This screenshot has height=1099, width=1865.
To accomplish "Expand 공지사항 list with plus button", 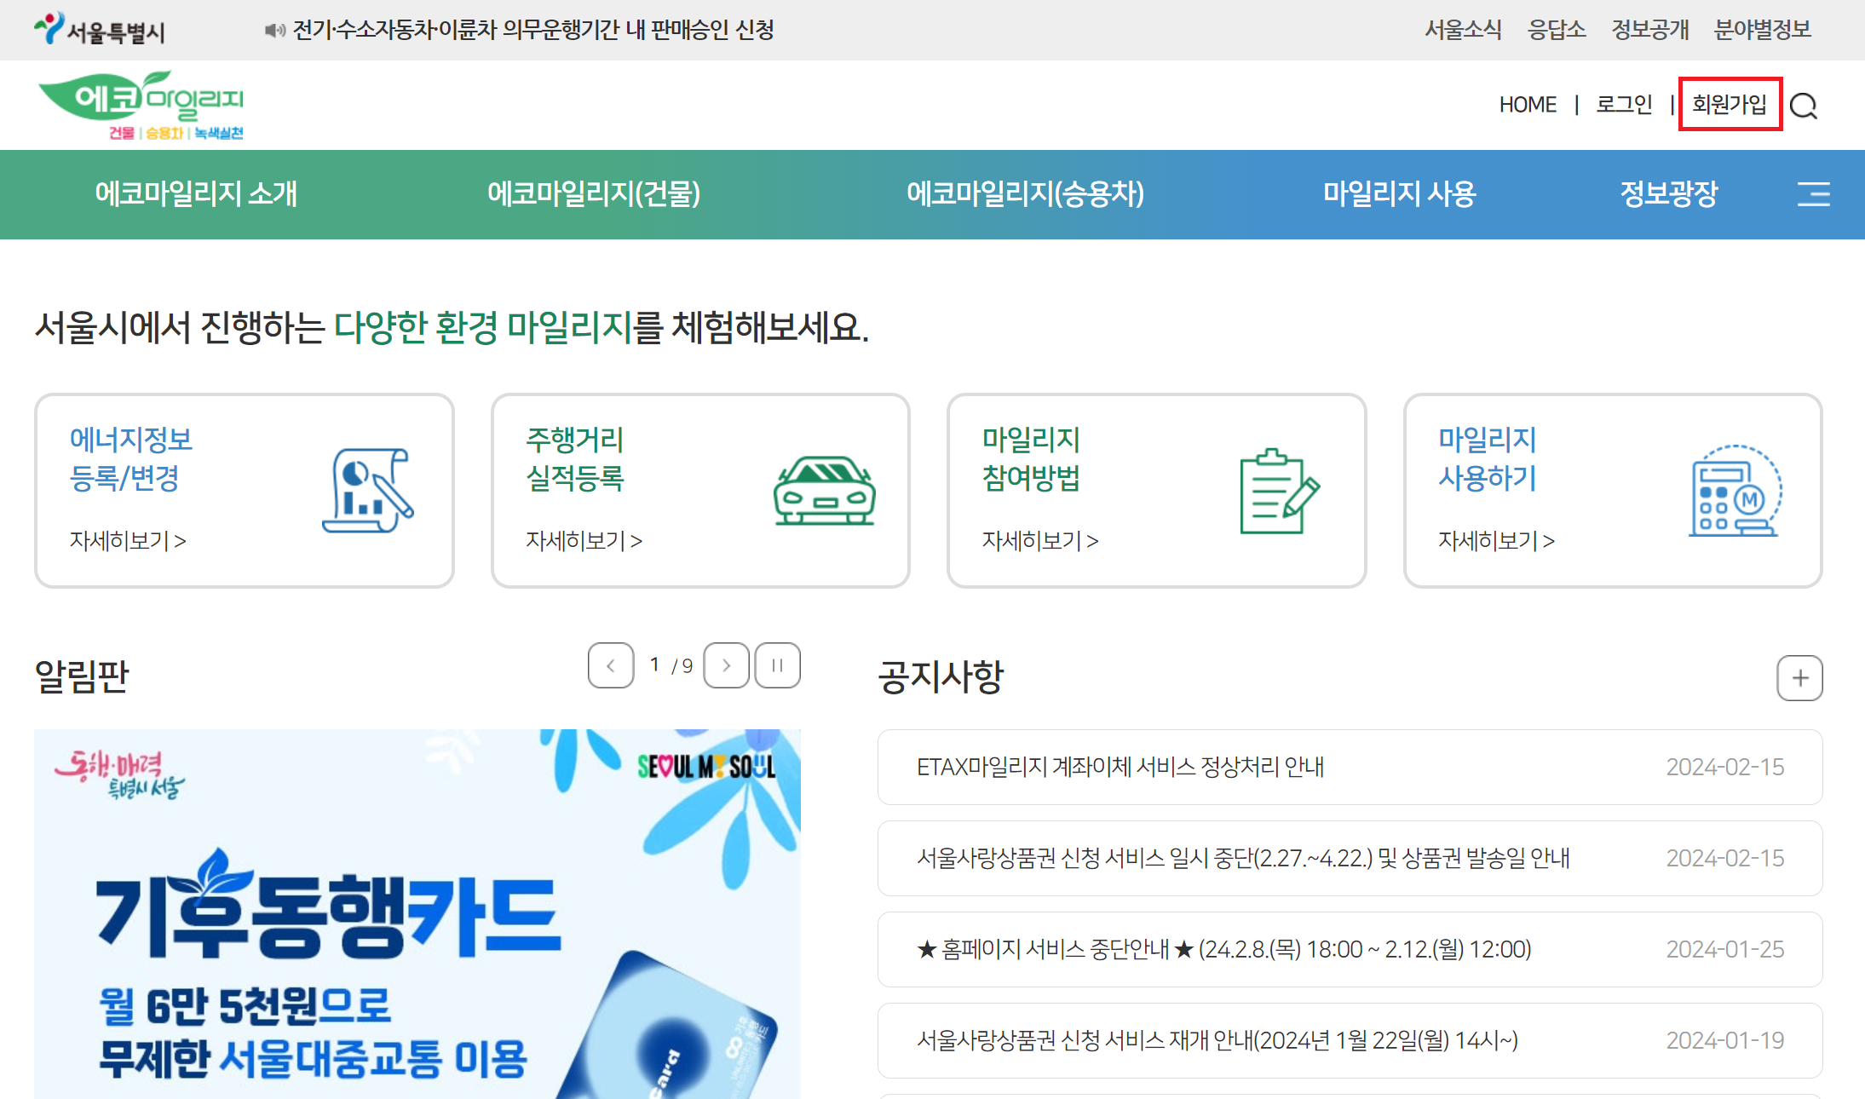I will pos(1799,678).
